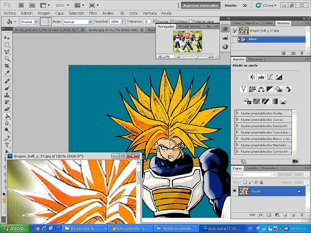Screen dimensions: 311x233
Task: Select the Polygonal Lasso tool
Action: (x=7, y=52)
